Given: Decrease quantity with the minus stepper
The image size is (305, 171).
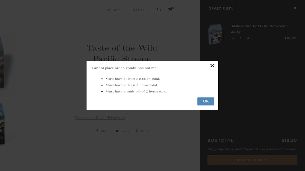Looking at the screenshot, I should 233,38.
